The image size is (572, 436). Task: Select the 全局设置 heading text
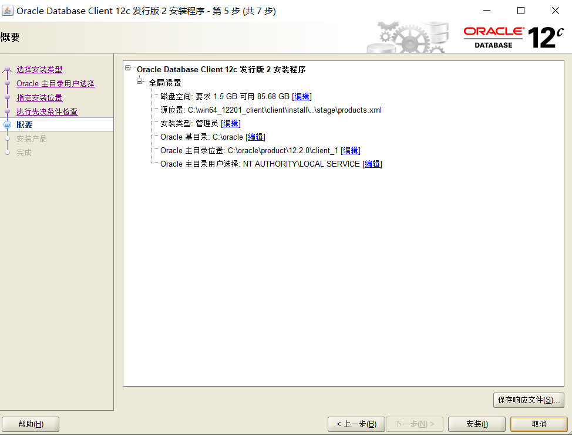coord(165,83)
